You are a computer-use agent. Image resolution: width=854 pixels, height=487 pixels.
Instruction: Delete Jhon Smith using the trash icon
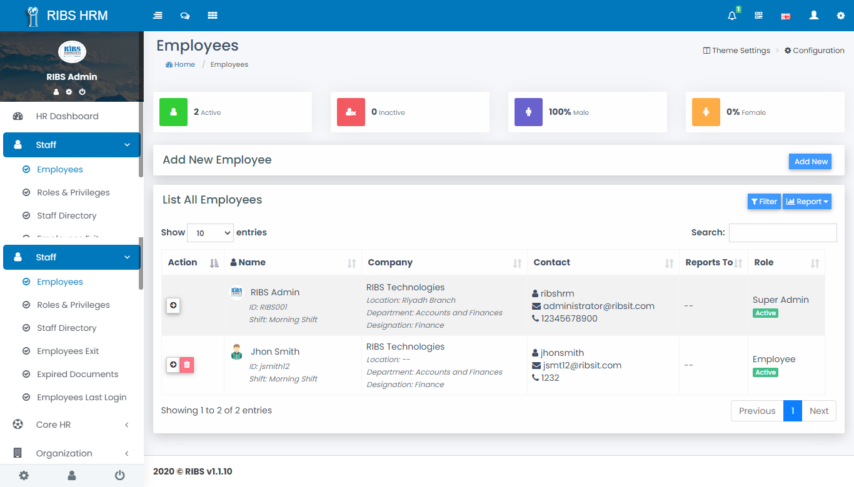[x=187, y=365]
